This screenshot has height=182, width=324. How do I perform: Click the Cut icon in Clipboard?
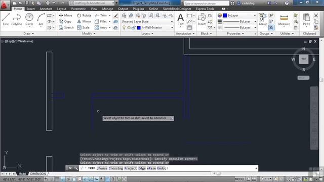(316, 16)
